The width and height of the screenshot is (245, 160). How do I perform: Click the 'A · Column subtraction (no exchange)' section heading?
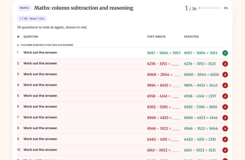coord(45,45)
